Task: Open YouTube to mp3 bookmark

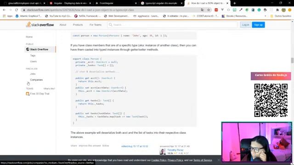Action: click(58, 16)
